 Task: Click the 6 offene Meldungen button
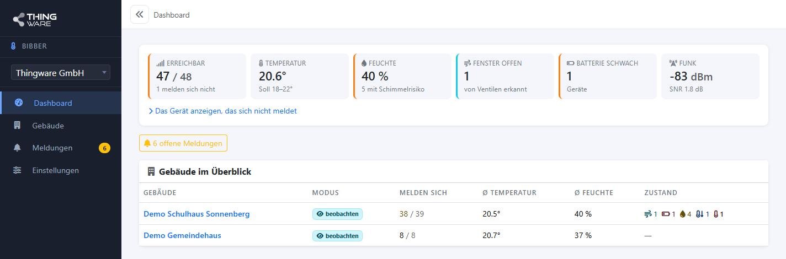(183, 143)
